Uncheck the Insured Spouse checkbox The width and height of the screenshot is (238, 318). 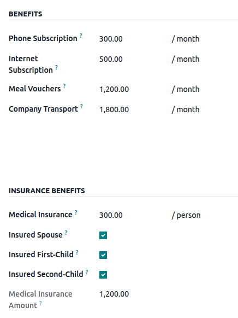tap(103, 235)
